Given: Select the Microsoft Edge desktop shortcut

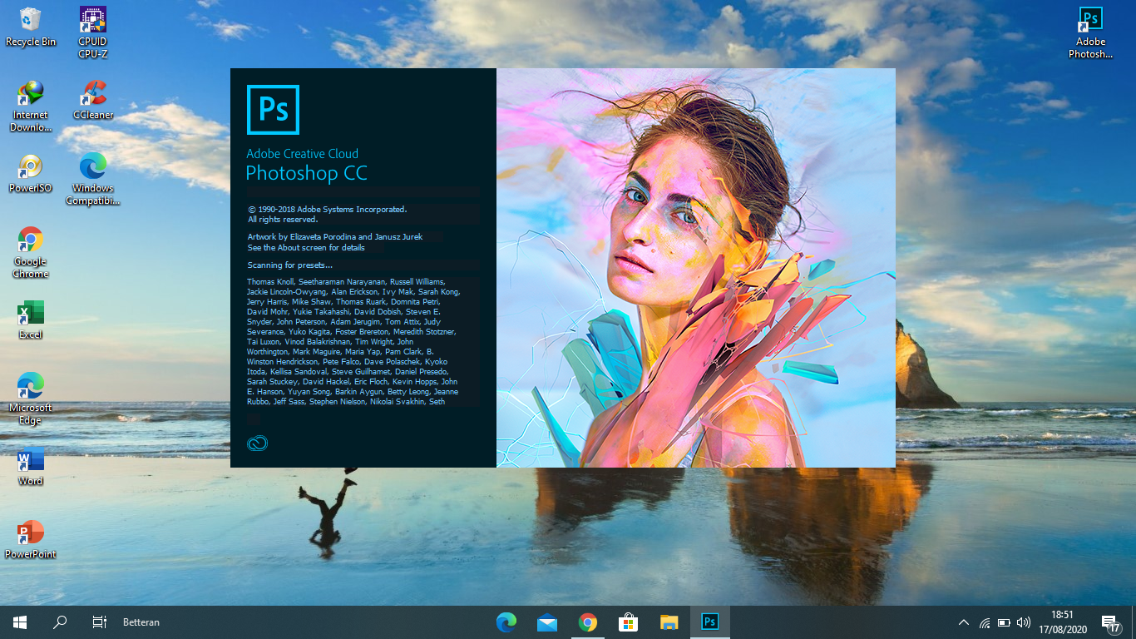Looking at the screenshot, I should tap(31, 399).
